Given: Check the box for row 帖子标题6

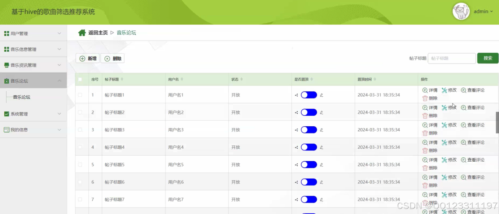Looking at the screenshot, I should click(x=80, y=182).
